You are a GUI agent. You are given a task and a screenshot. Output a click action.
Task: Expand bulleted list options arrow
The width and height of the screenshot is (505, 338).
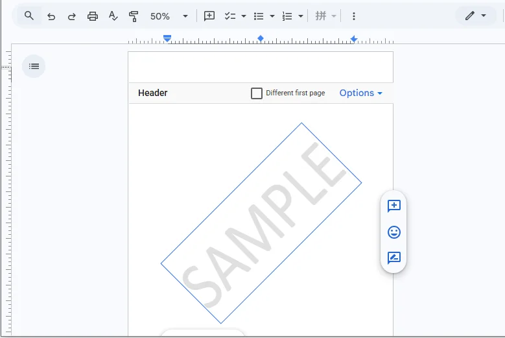pyautogui.click(x=272, y=16)
